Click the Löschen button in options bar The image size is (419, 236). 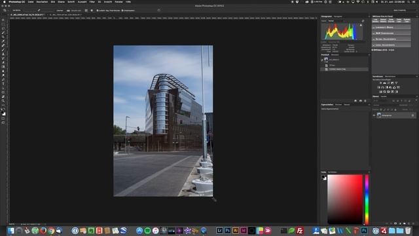click(60, 10)
